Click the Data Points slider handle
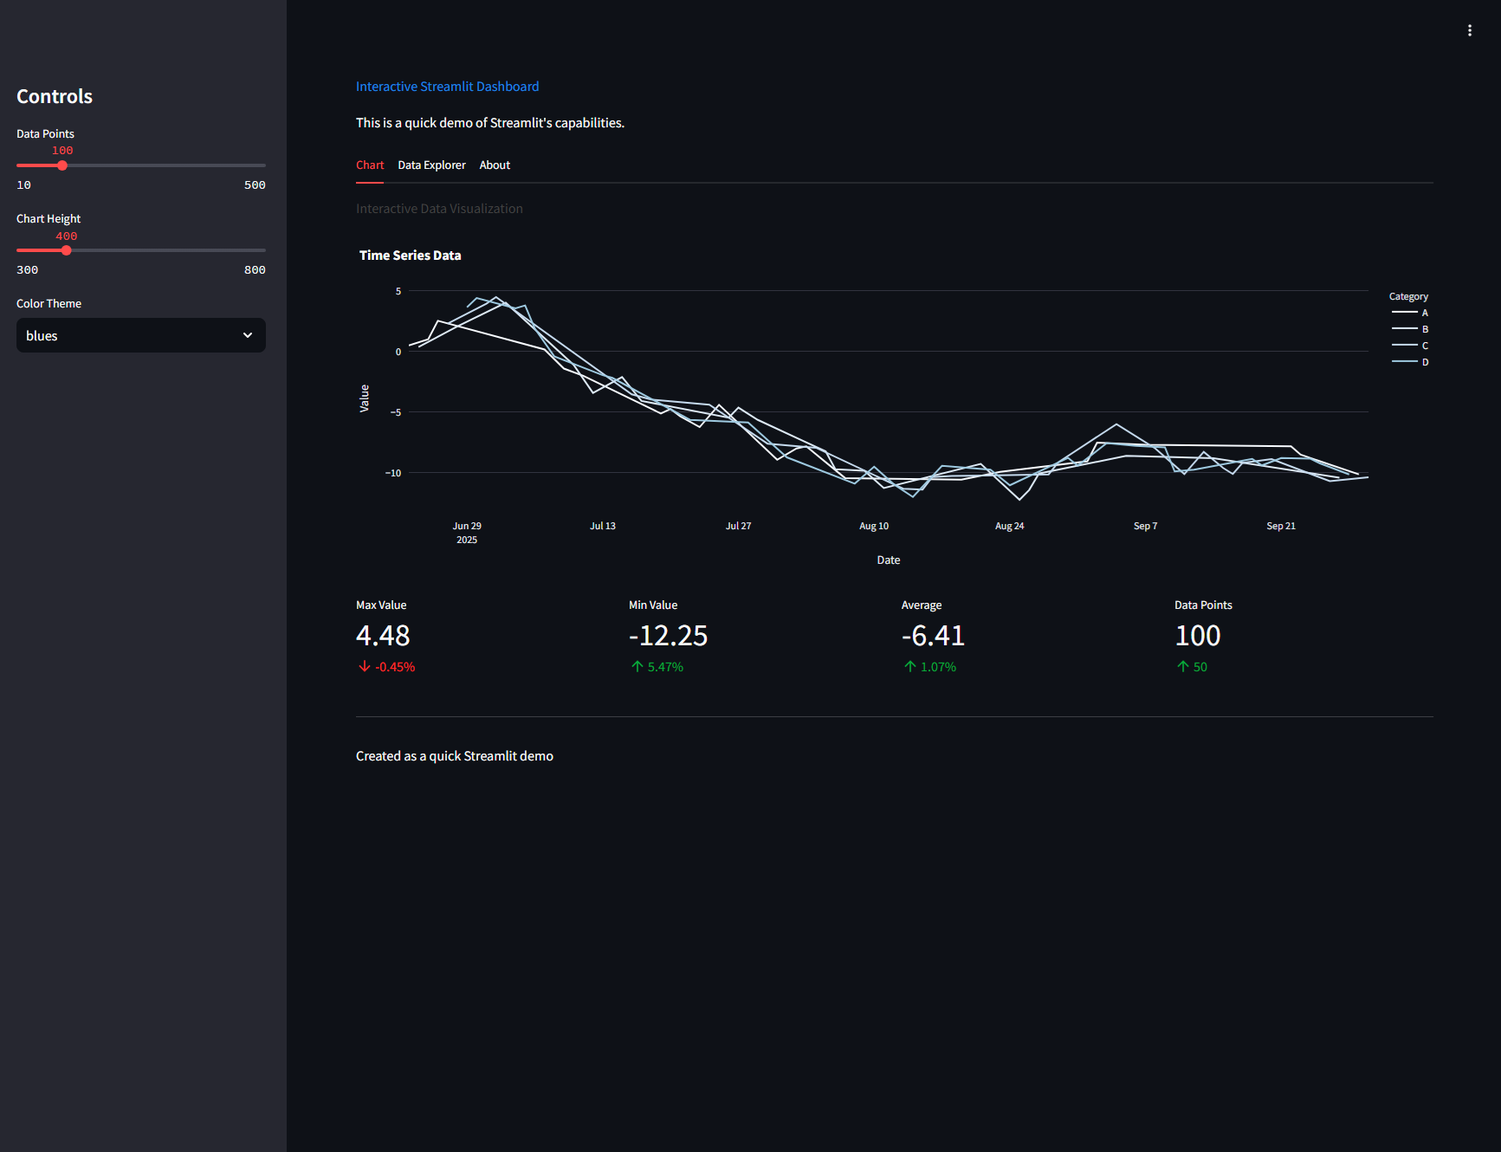The height and width of the screenshot is (1152, 1501). point(62,165)
